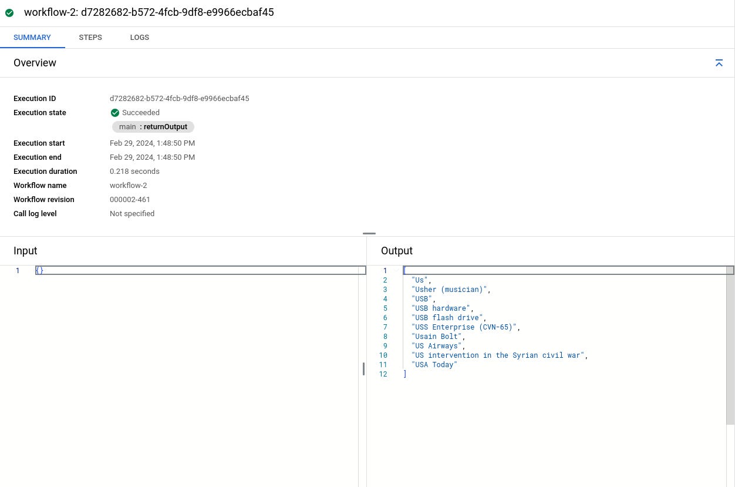Click the Succeeded status check icon
Viewport: 735px width, 487px height.
click(x=115, y=113)
